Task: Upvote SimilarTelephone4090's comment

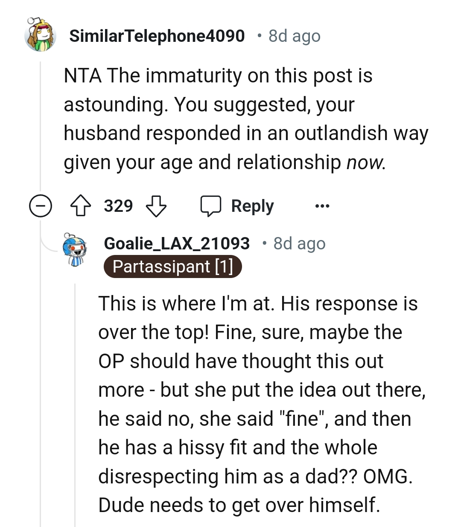Action: pyautogui.click(x=80, y=206)
